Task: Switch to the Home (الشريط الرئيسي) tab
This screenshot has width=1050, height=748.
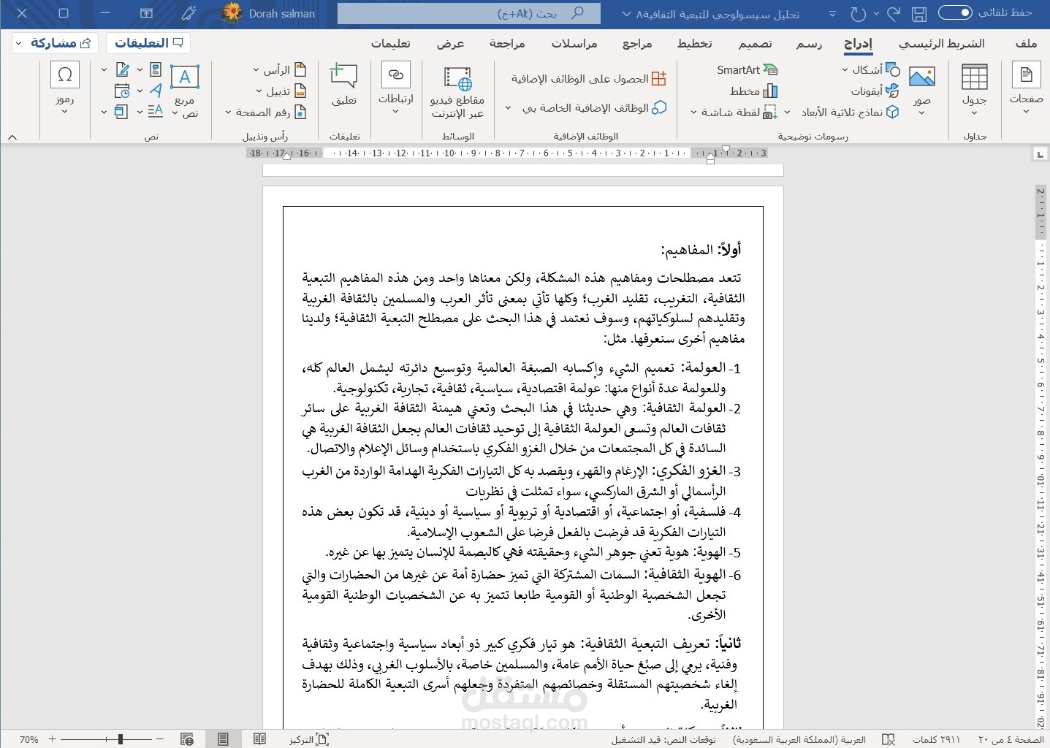Action: (x=941, y=43)
